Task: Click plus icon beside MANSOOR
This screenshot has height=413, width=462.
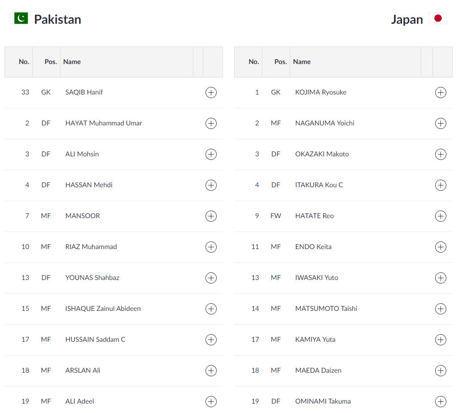Action: 211,216
